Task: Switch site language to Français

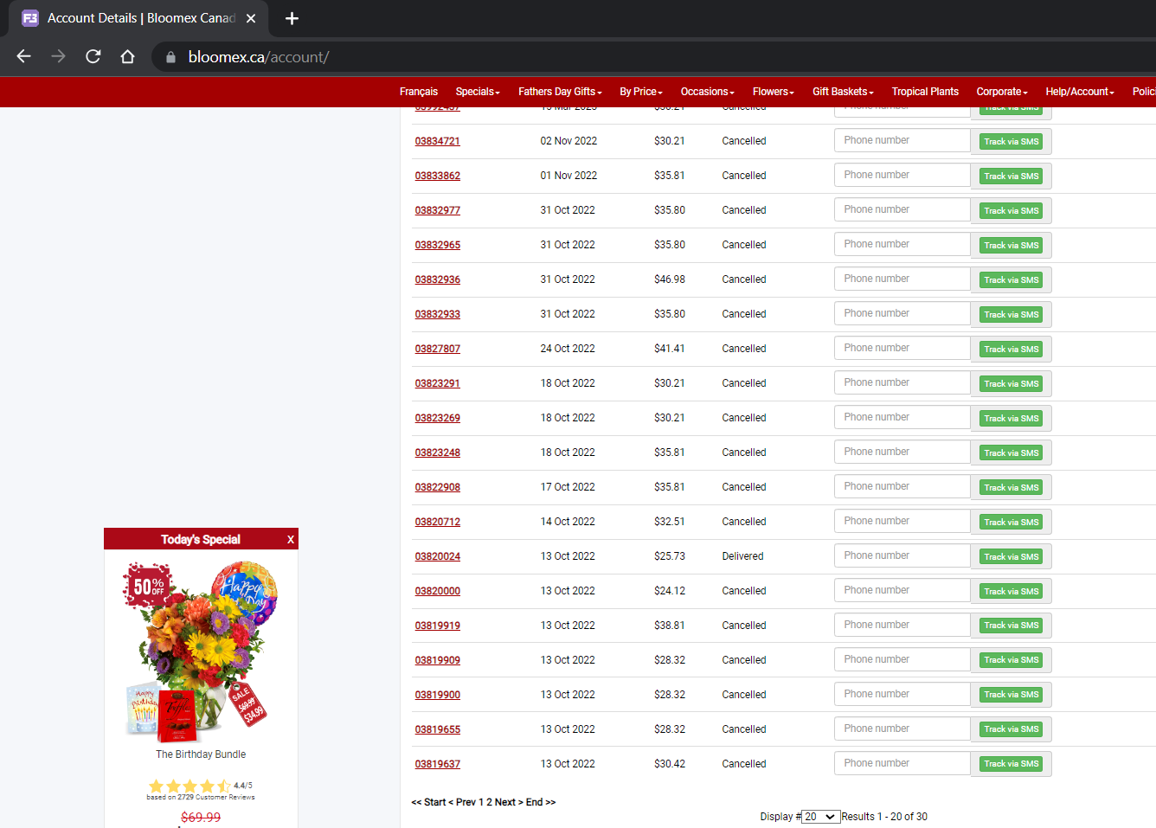Action: click(x=419, y=92)
